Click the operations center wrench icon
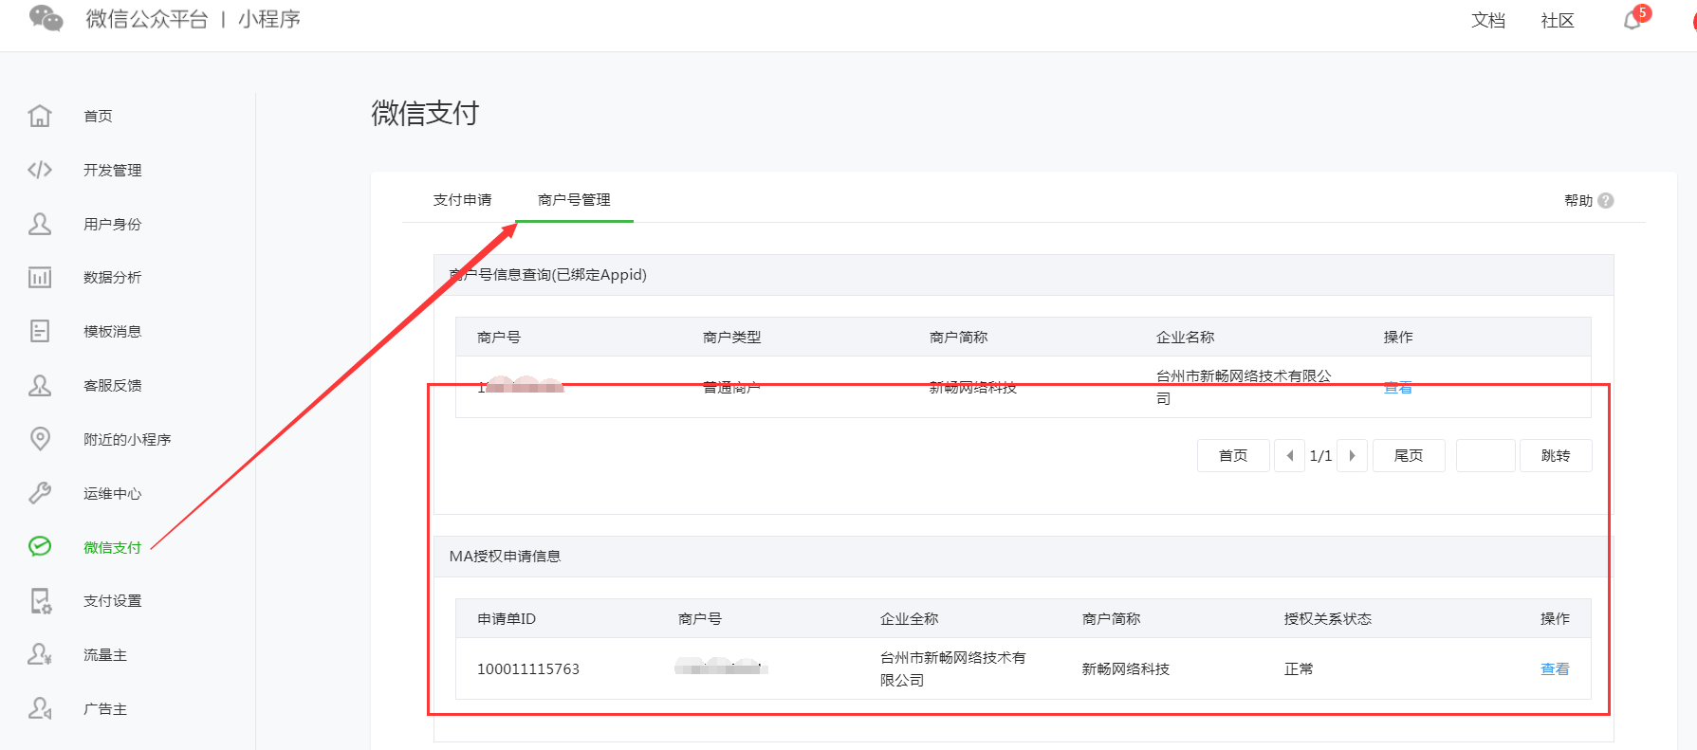Viewport: 1697px width, 750px height. (40, 493)
